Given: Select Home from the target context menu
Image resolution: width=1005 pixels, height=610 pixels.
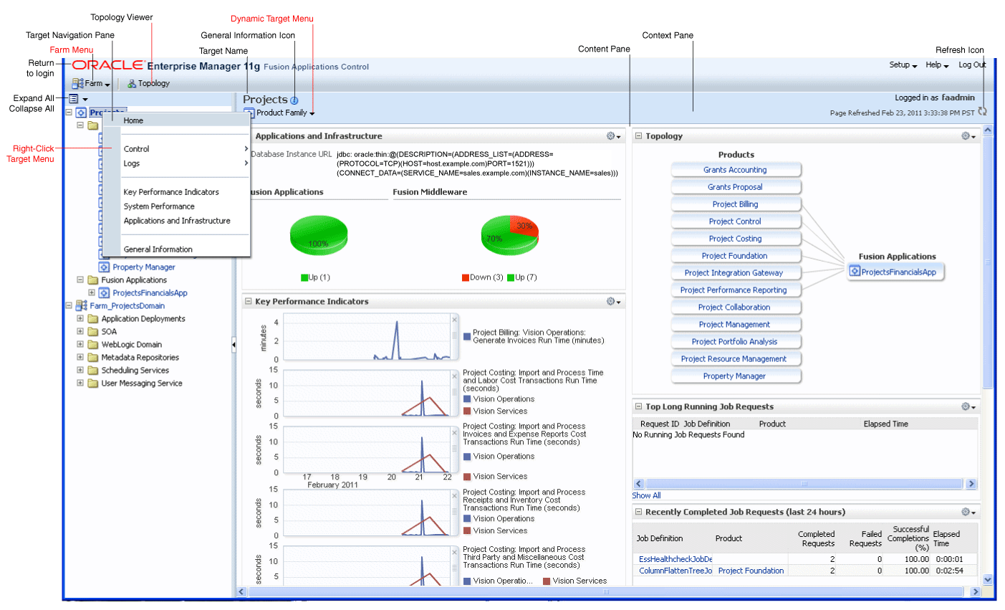Looking at the screenshot, I should tap(133, 120).
